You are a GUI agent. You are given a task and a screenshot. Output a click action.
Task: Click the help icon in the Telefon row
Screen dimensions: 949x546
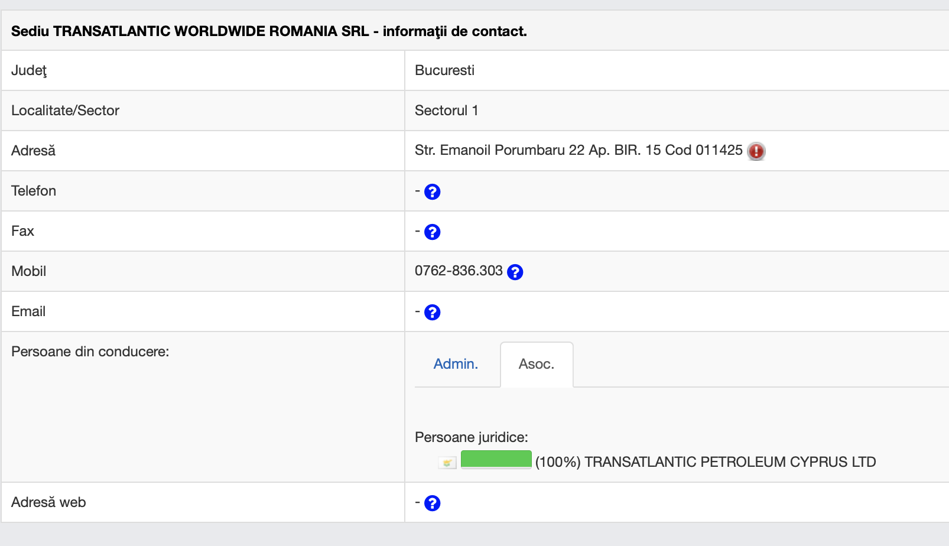tap(432, 192)
